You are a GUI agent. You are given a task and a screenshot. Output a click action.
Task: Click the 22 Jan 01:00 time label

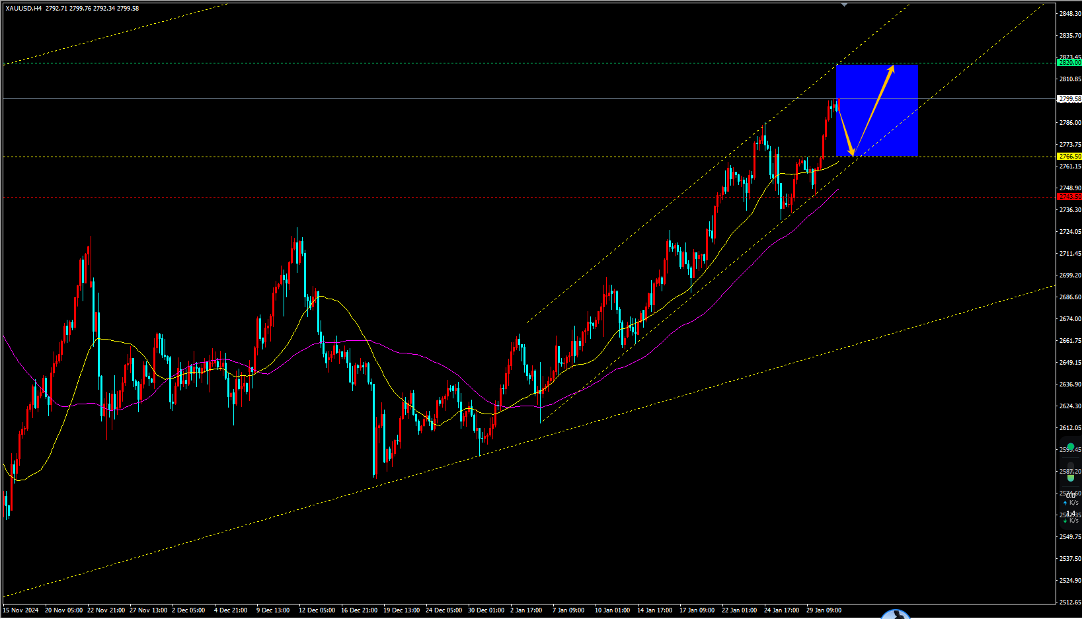[739, 610]
